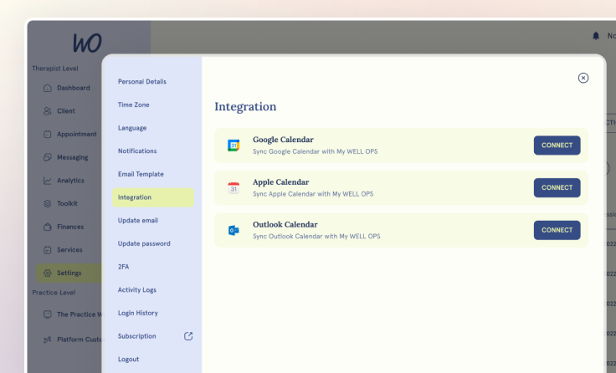Click the notification bell icon
Viewport: 616px width, 373px height.
[x=596, y=36]
